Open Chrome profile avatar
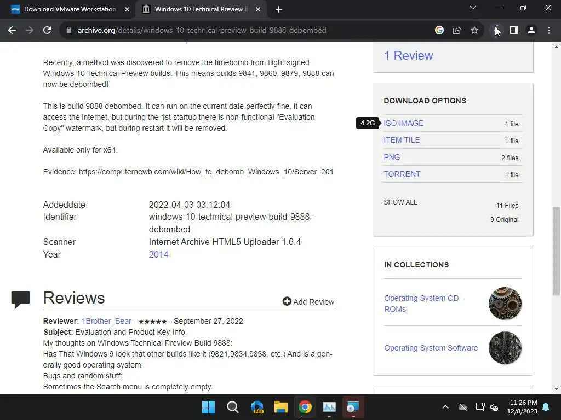Image resolution: width=561 pixels, height=420 pixels. 531,31
